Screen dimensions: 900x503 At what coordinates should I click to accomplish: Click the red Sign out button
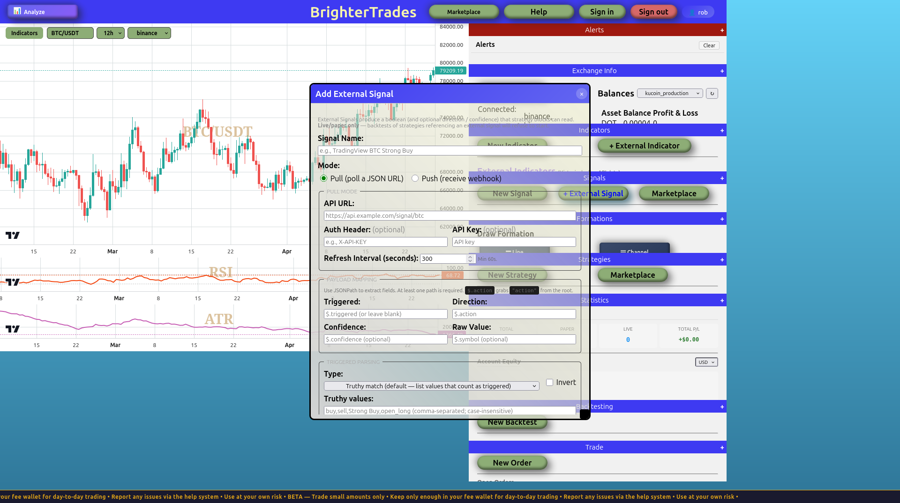pos(653,12)
